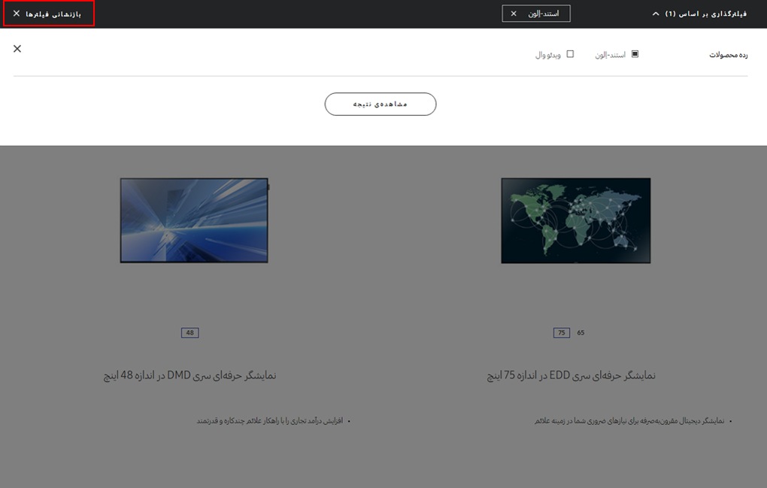Click the استند-الون text in filter chip
Image resolution: width=767 pixels, height=488 pixels.
pos(544,14)
